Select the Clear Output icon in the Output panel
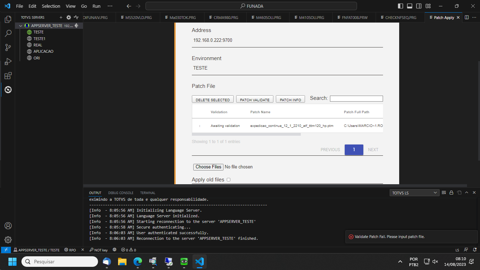The image size is (480, 270). (444, 193)
